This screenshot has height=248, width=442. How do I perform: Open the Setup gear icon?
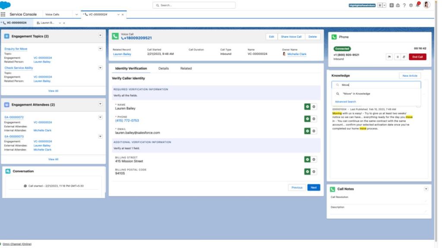click(x=410, y=5)
